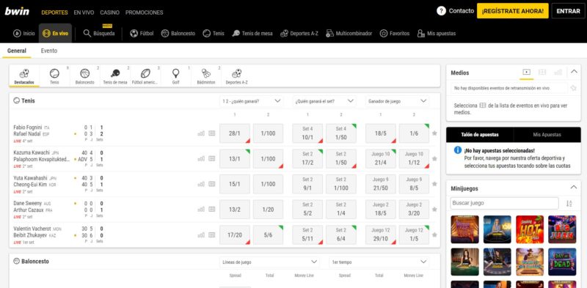Click the bwin logo

coord(17,12)
